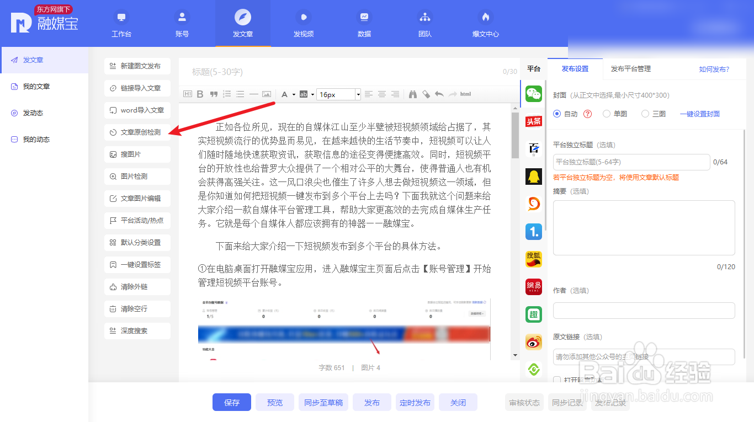Open the 数据 top navigation tab
754x422 pixels.
pos(364,24)
